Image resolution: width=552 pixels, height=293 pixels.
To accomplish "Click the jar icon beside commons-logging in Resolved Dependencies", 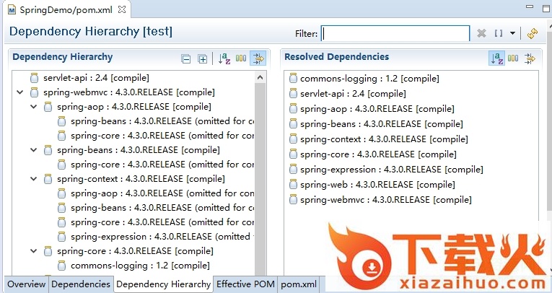I will [293, 79].
